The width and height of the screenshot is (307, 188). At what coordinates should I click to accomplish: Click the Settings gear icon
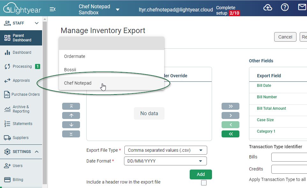(7, 152)
